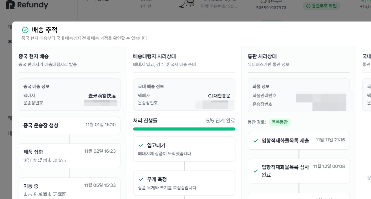The height and width of the screenshot is (199, 371).
Task: Click tracking number 505591907370 in the background row
Action: point(271,8)
